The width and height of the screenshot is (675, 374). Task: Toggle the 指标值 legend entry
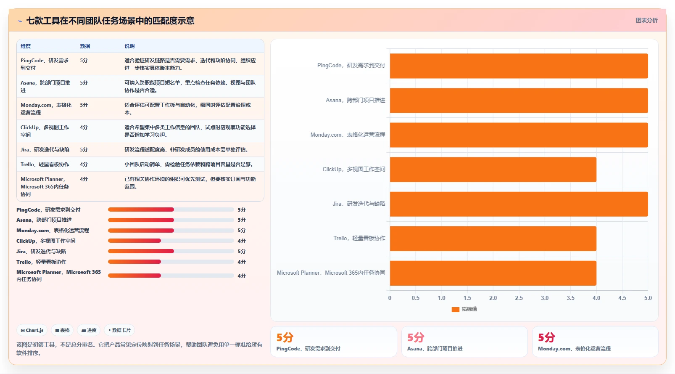(x=464, y=309)
